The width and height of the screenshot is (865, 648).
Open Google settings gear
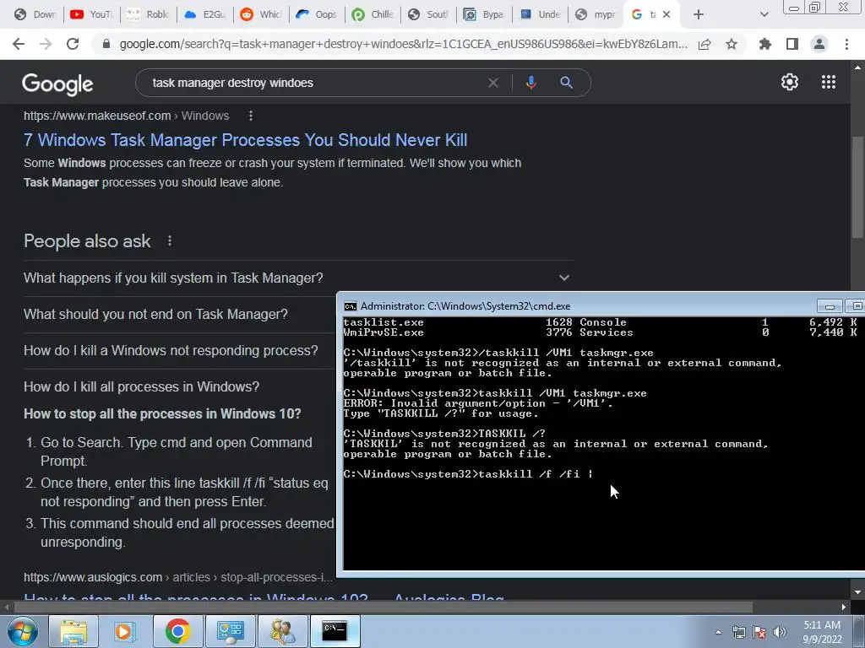(x=790, y=82)
